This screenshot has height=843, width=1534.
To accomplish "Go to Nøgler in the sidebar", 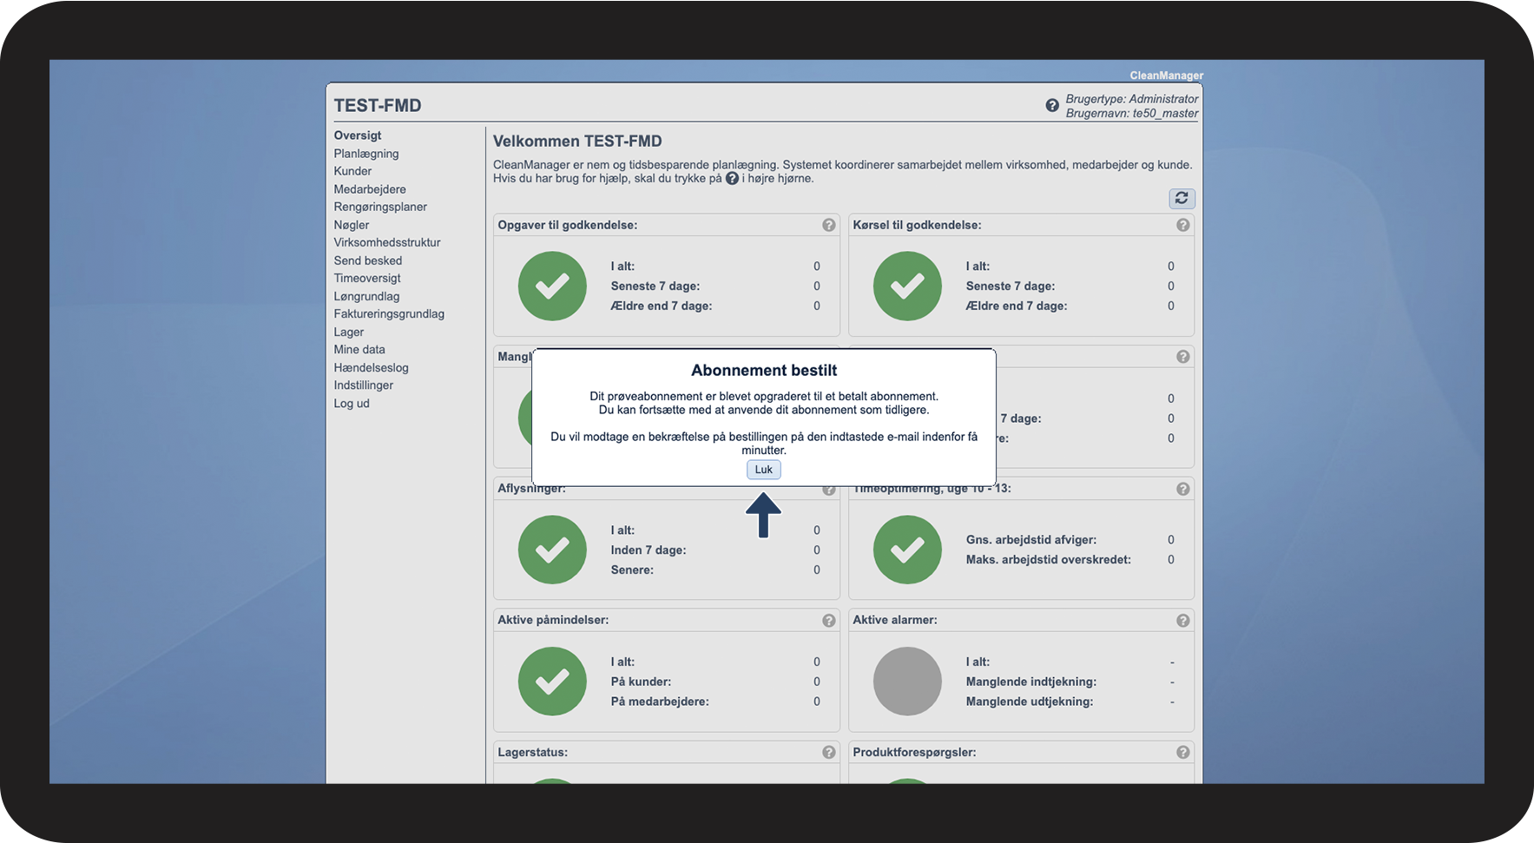I will tap(352, 225).
